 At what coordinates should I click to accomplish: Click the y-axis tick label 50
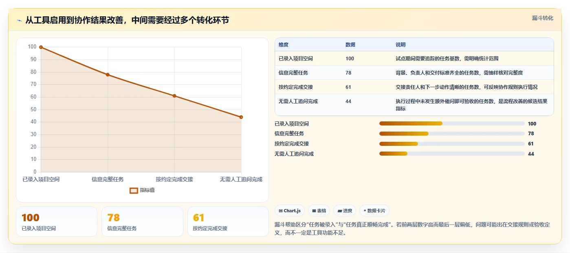[x=33, y=110]
